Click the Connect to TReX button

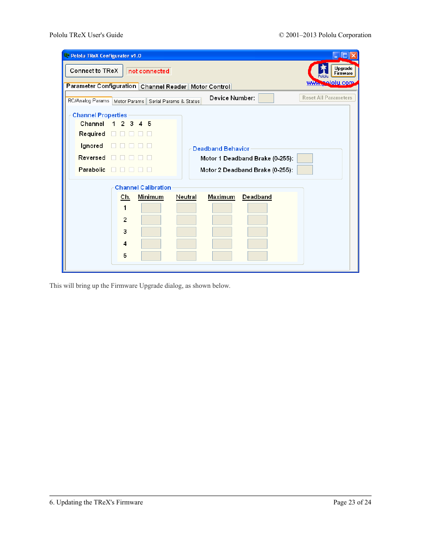[94, 71]
